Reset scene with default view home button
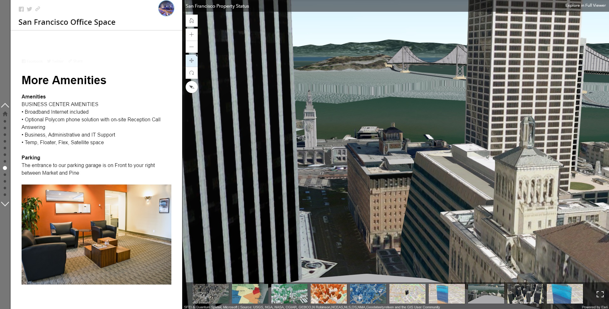Image resolution: width=609 pixels, height=309 pixels. pyautogui.click(x=191, y=21)
